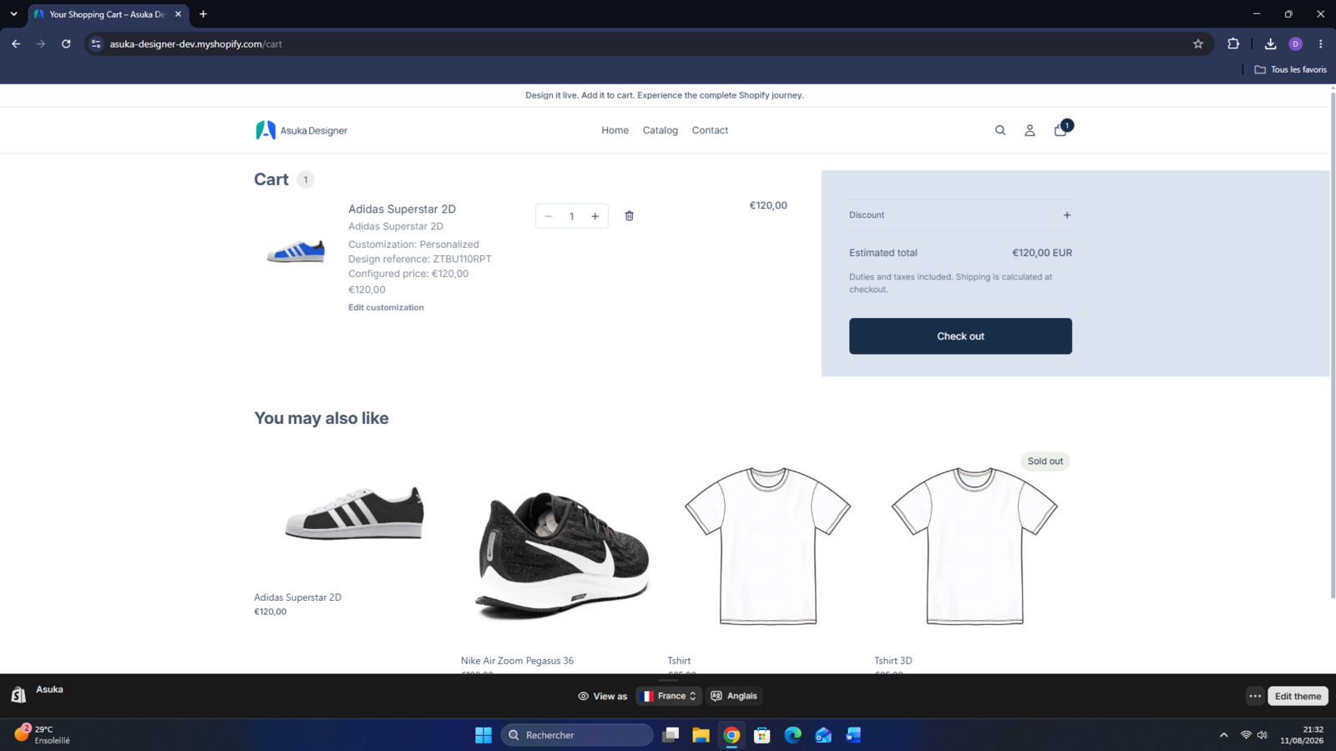This screenshot has width=1336, height=751.
Task: Click the blue Adidas cart item thumbnail
Action: (295, 250)
